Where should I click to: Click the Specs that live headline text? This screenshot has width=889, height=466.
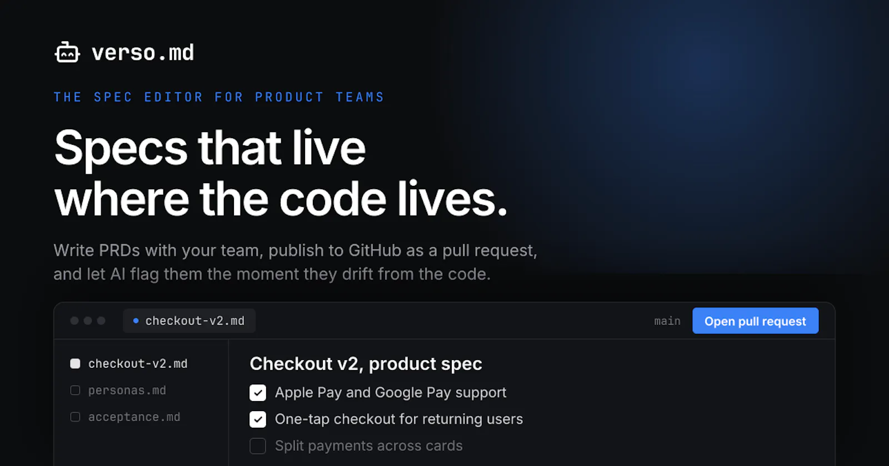pyautogui.click(x=210, y=148)
